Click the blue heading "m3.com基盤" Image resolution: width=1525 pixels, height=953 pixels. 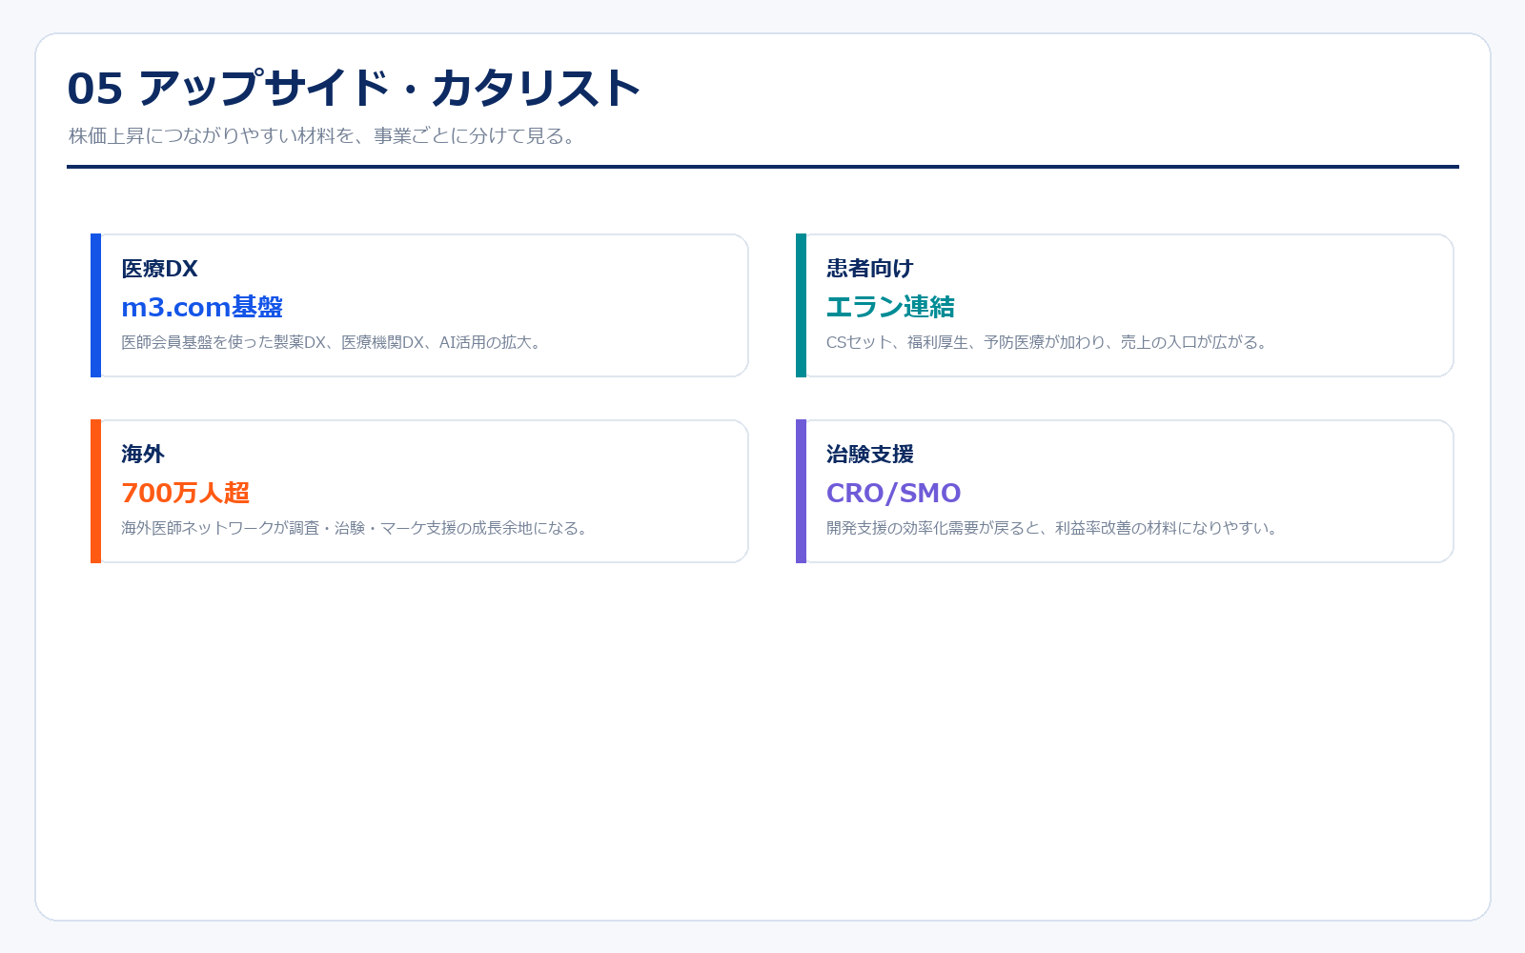point(202,307)
